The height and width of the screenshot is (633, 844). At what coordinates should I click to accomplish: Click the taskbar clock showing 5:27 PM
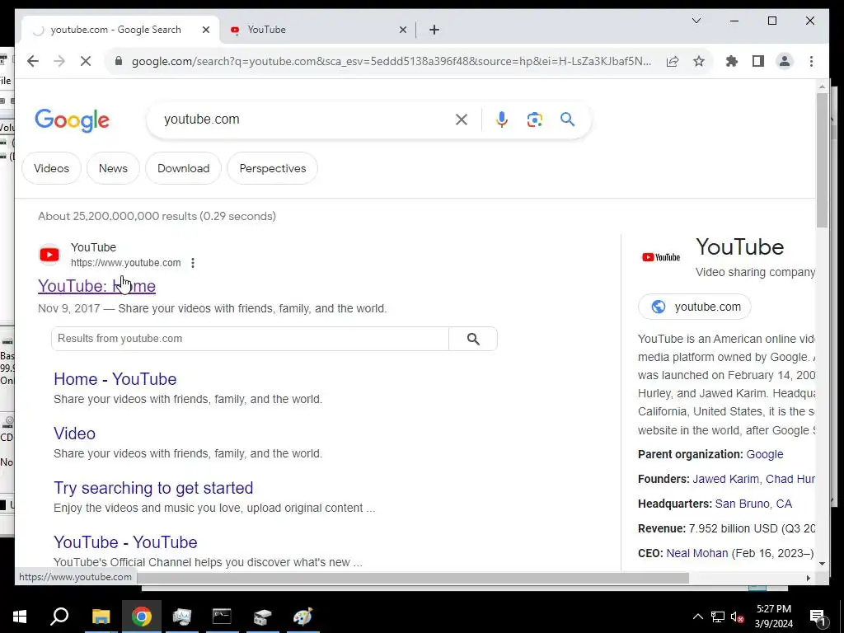pyautogui.click(x=773, y=617)
